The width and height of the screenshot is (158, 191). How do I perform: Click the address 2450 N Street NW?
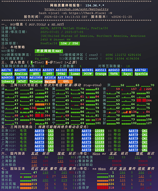pos(55,40)
